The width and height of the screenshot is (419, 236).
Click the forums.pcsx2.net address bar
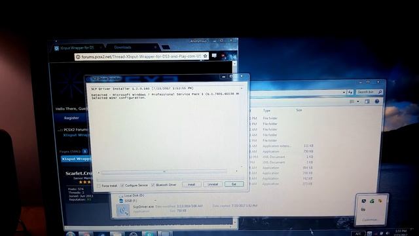141,56
